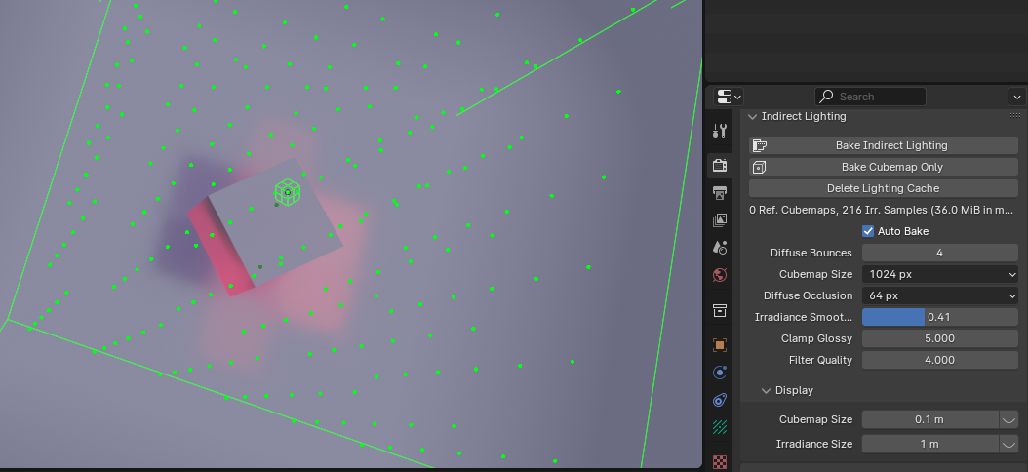
Task: Toggle visibility icon beside Irradiance Size
Action: 1008,444
